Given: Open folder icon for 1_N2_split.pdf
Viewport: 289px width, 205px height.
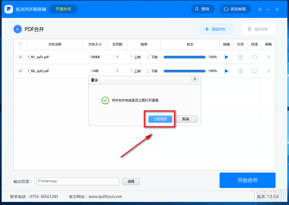Looking at the screenshot, I should coord(255,71).
